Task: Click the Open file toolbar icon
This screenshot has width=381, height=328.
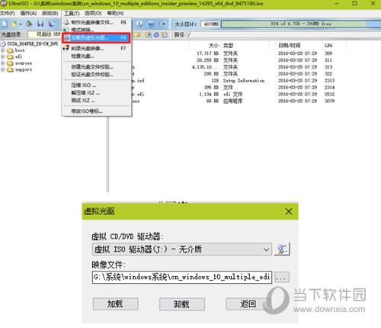Action: point(14,24)
